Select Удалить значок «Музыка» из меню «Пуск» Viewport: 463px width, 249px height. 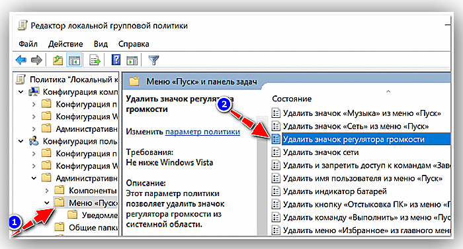tap(362, 113)
